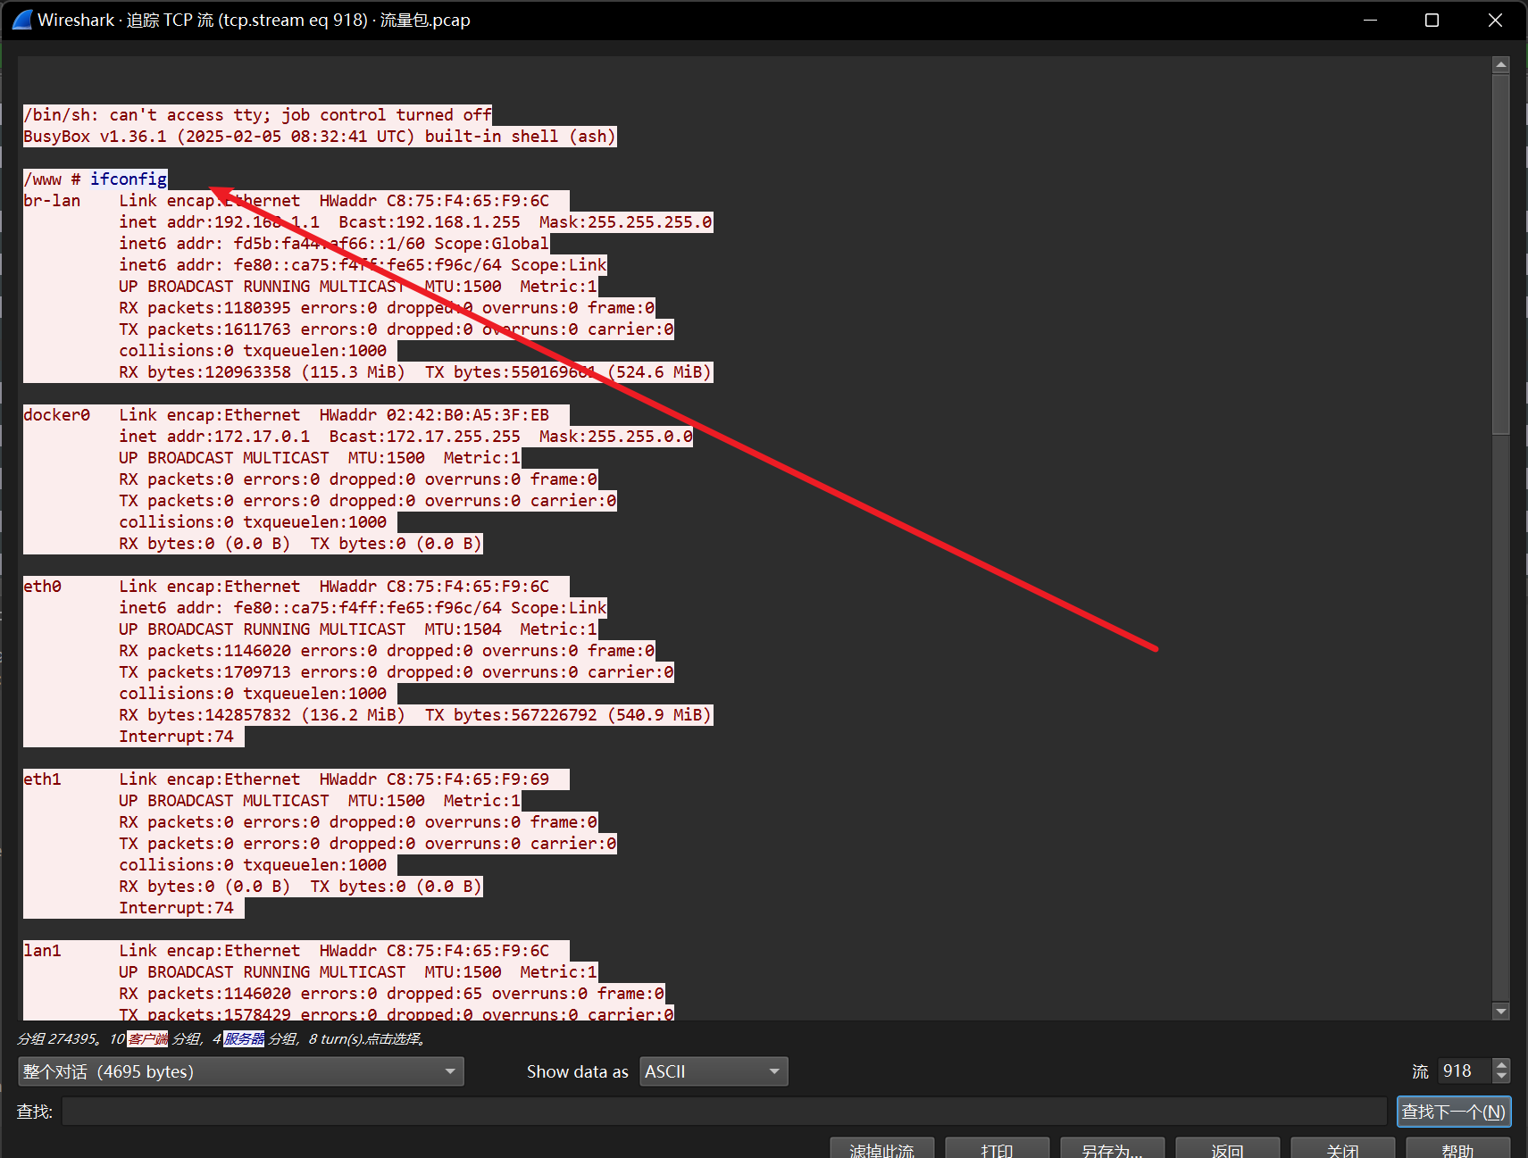Minimize the Follow TCP Stream window
The image size is (1528, 1158).
coord(1370,20)
